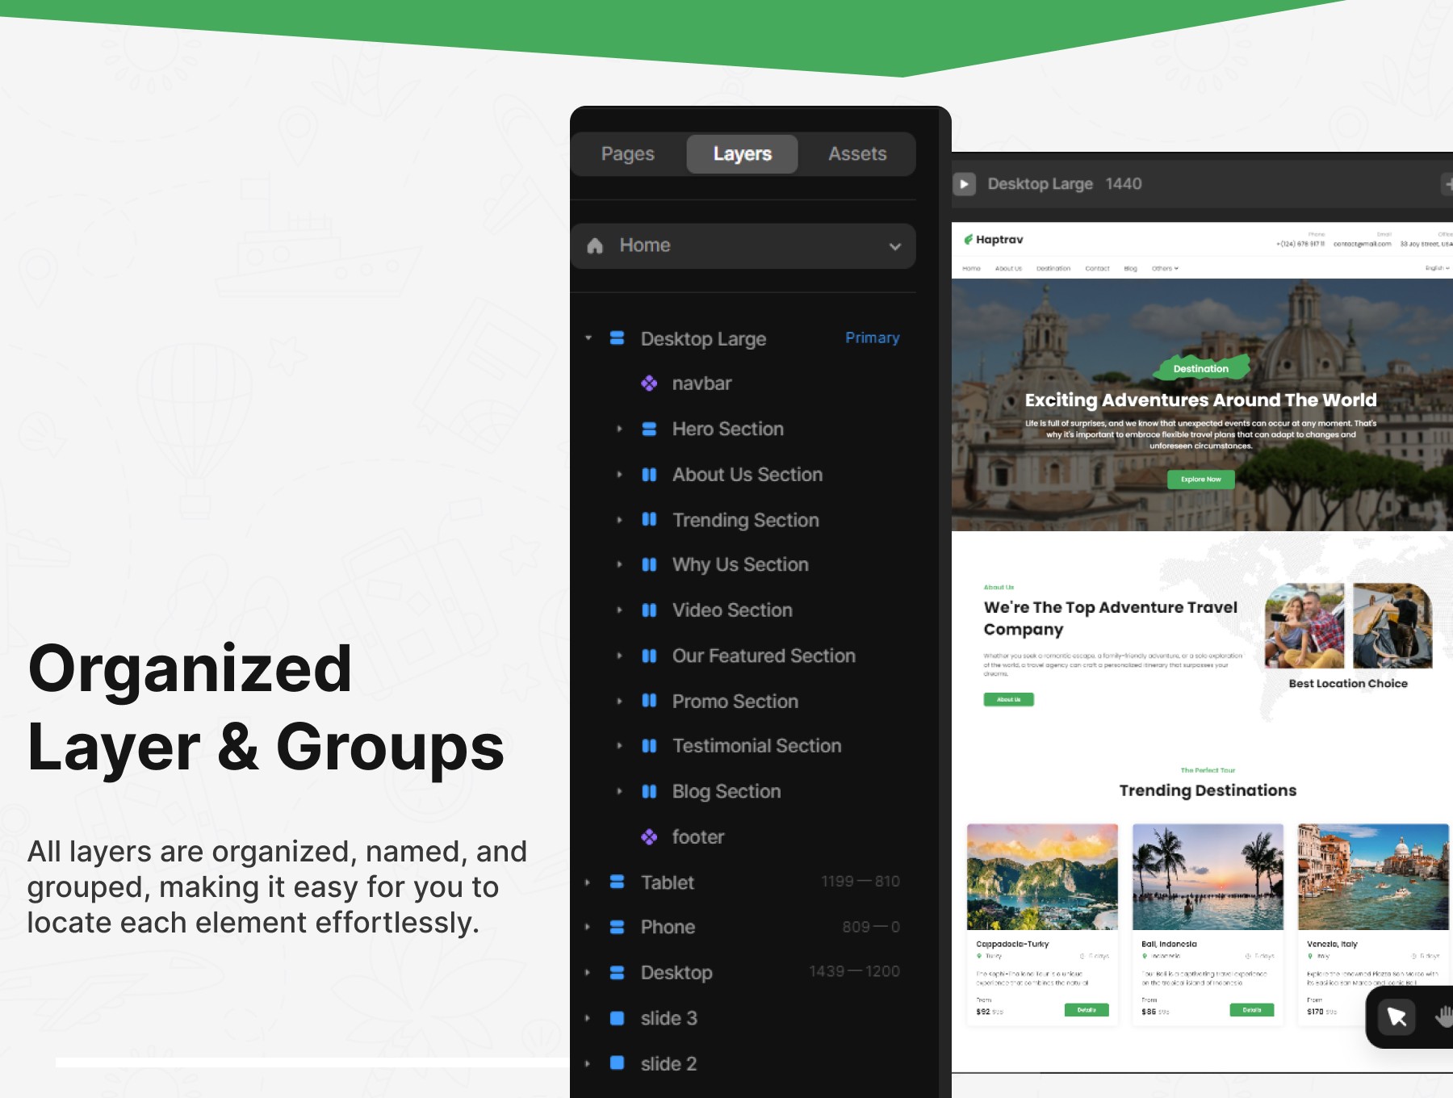This screenshot has width=1453, height=1098.
Task: Click the Why Us Section columns icon
Action: (649, 564)
